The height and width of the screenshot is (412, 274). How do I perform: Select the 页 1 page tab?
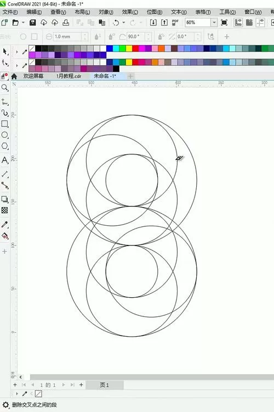(104, 385)
